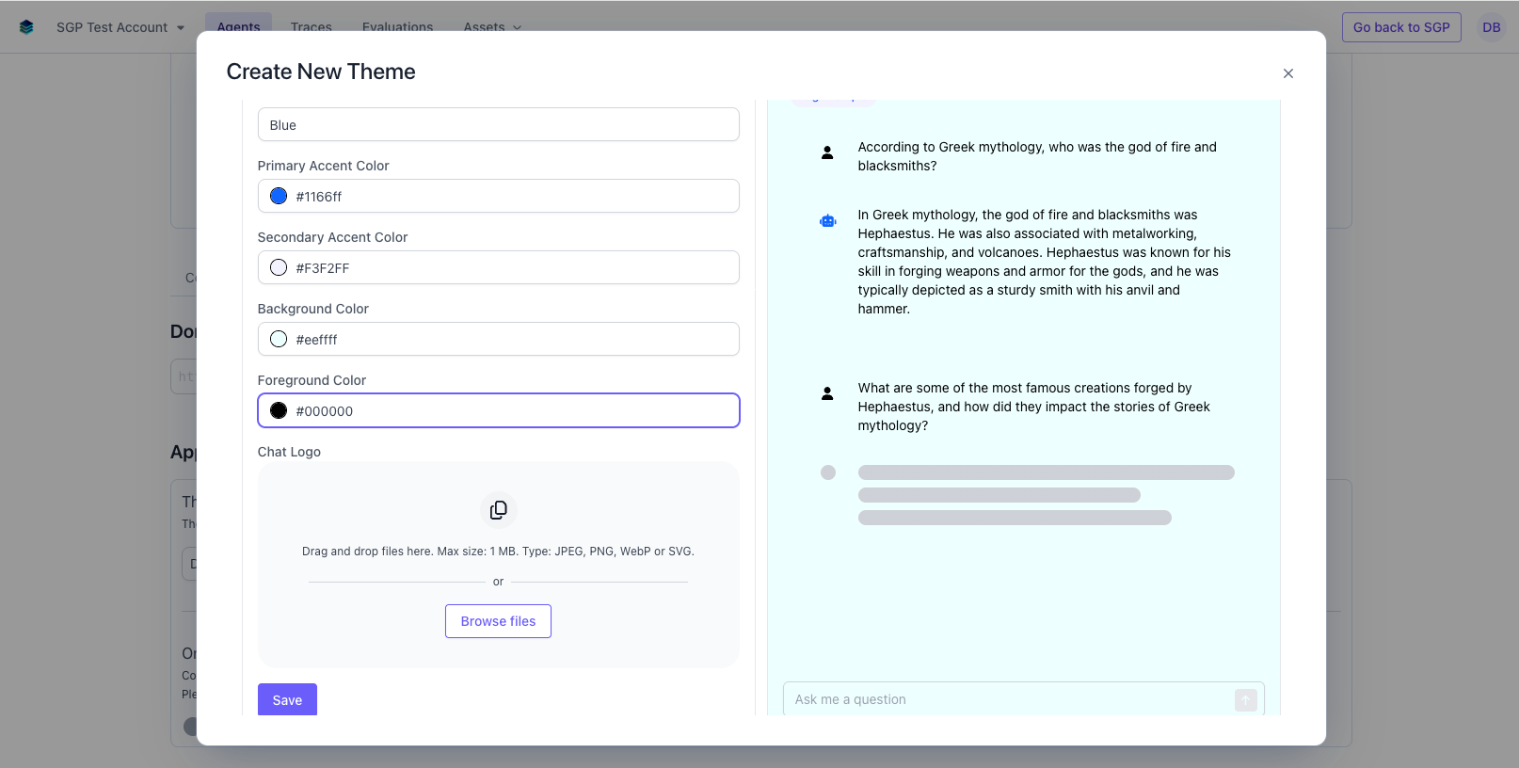Click the Hephaestus answer paragraph
Screen dimensions: 1519x768
1045,262
